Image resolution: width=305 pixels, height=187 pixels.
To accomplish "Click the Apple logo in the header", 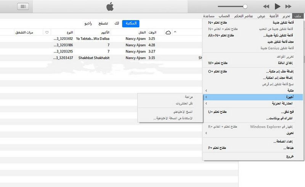I will click(110, 6).
